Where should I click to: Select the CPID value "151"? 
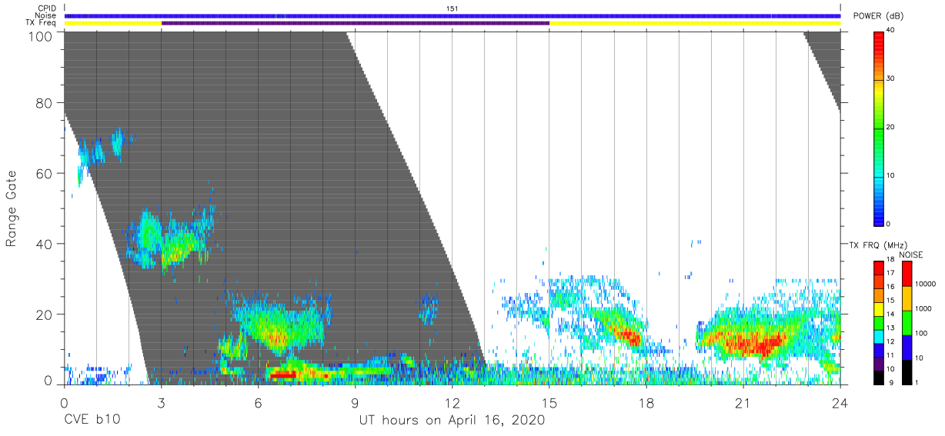tap(452, 8)
